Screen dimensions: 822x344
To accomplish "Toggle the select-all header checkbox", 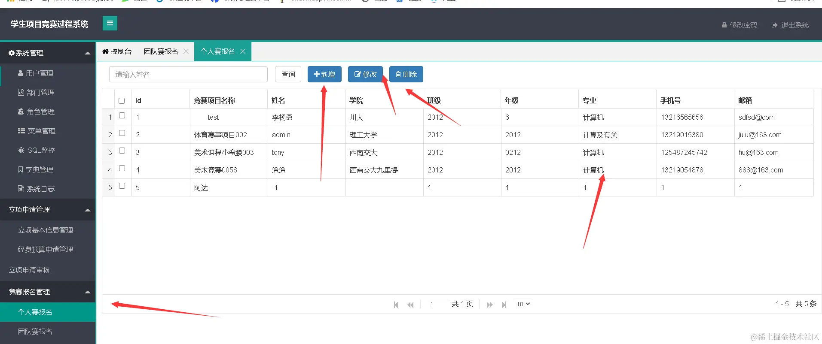I will click(x=122, y=101).
